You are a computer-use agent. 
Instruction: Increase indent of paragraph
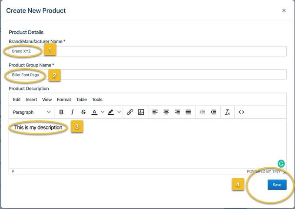pos(213,112)
